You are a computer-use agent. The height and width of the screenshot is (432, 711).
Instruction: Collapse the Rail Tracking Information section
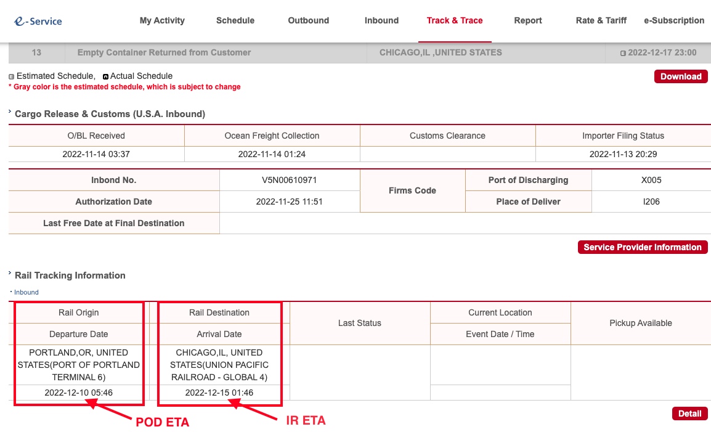10,275
